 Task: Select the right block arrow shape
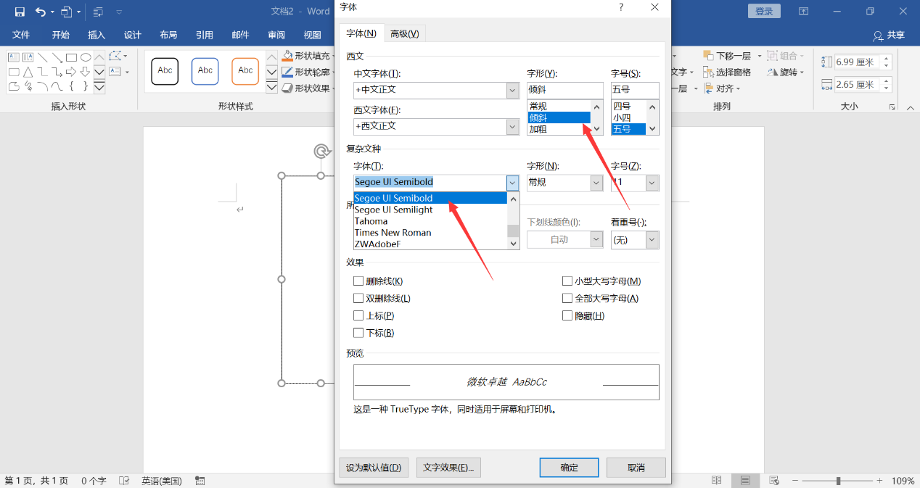point(71,72)
